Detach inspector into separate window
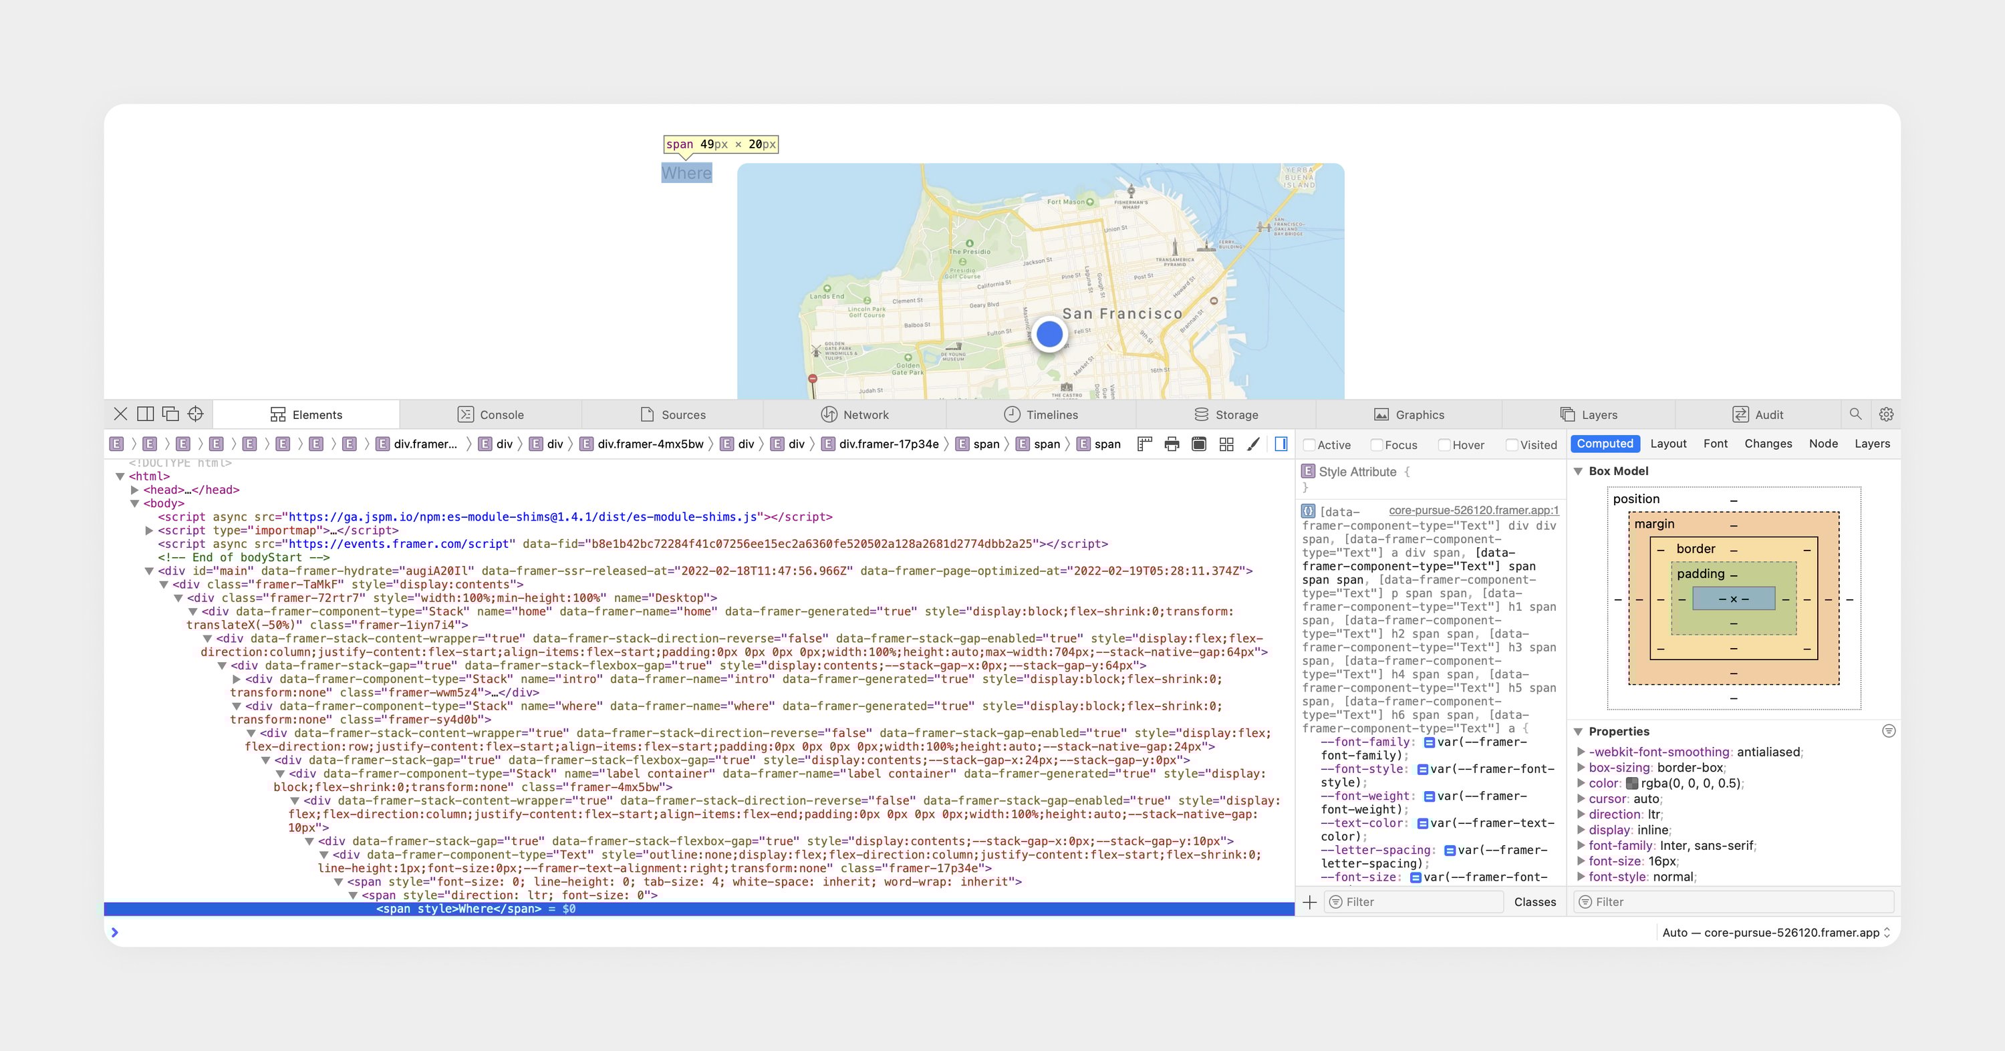The width and height of the screenshot is (2005, 1051). [x=170, y=414]
